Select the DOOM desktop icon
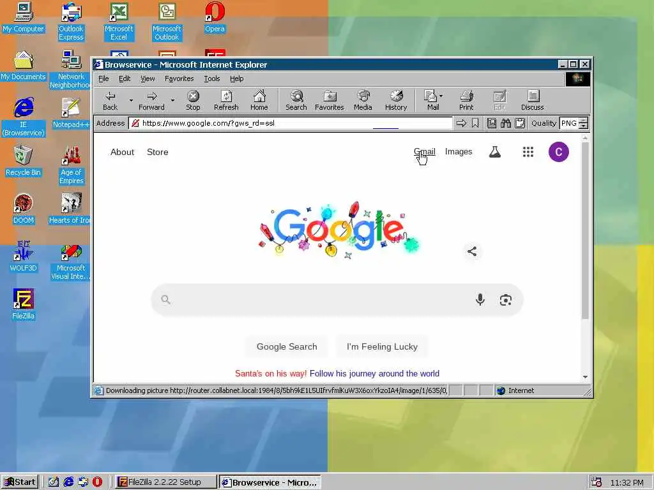This screenshot has height=490, width=654. click(23, 209)
